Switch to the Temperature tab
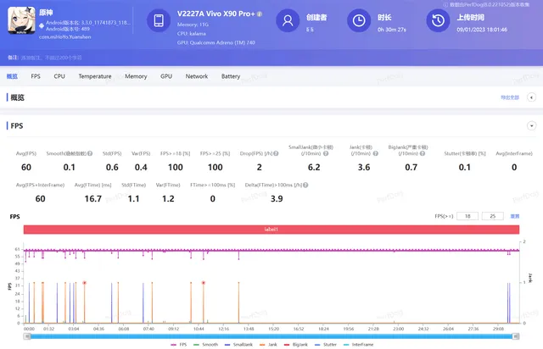The image size is (543, 349). tap(94, 76)
